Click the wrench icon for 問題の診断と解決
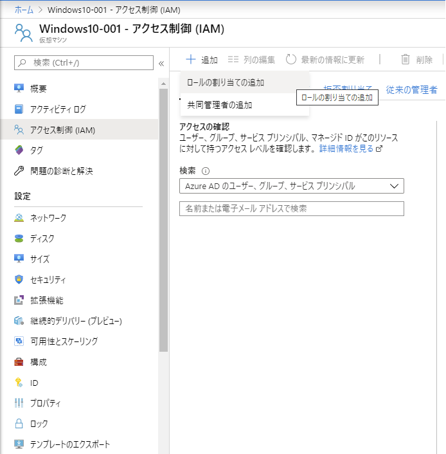Viewport: 446px width, 454px height. 19,171
